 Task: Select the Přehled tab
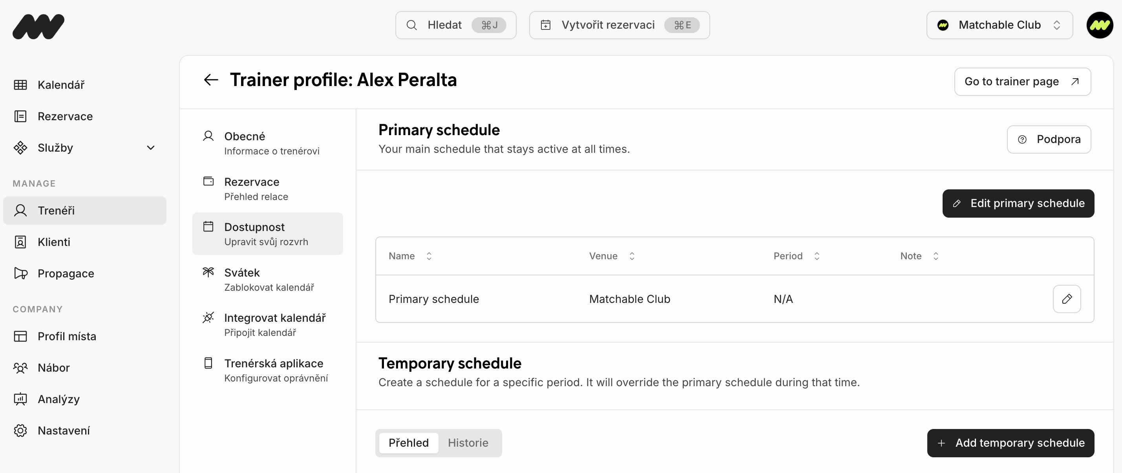pos(408,443)
